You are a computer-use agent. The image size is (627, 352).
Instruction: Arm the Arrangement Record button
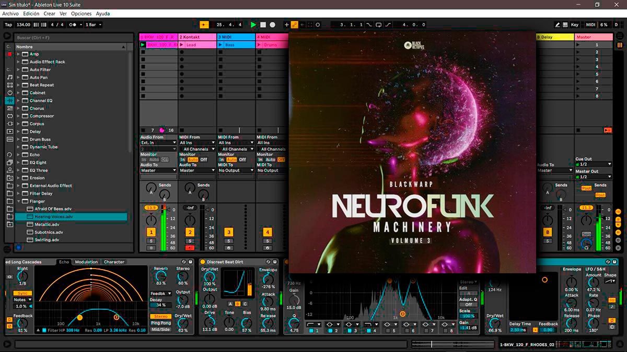(x=272, y=25)
